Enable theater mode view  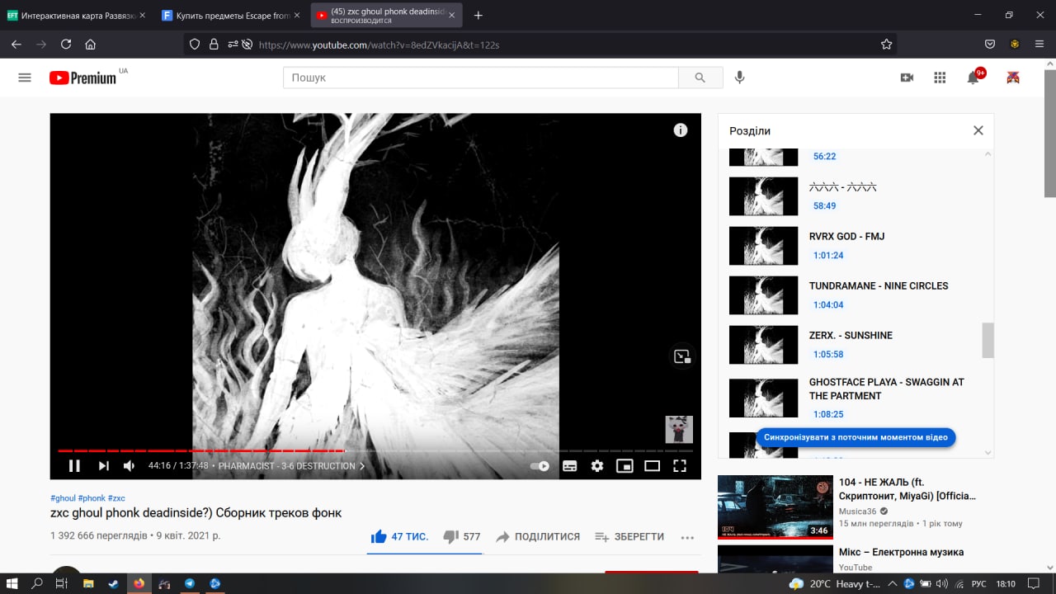pos(653,466)
